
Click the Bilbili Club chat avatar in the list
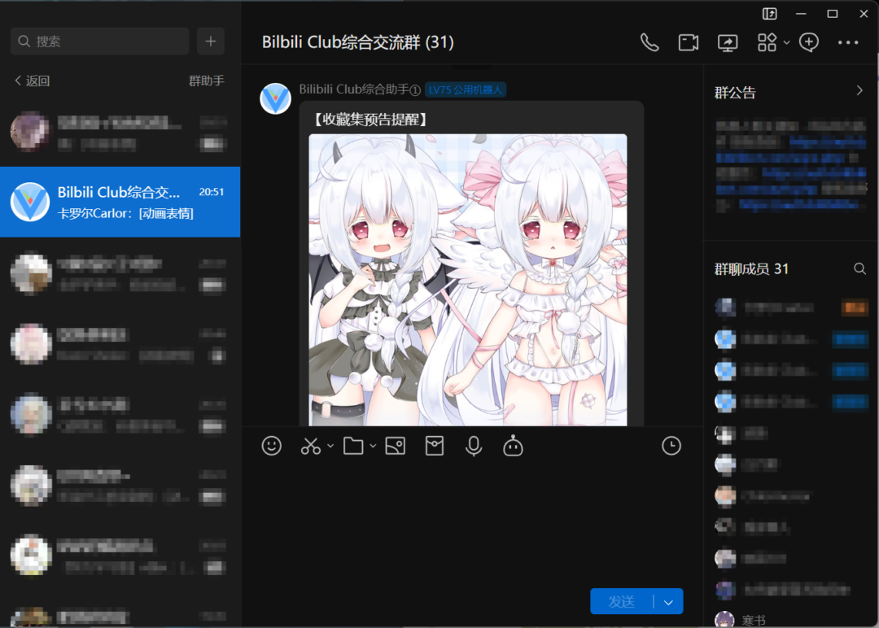coord(30,202)
